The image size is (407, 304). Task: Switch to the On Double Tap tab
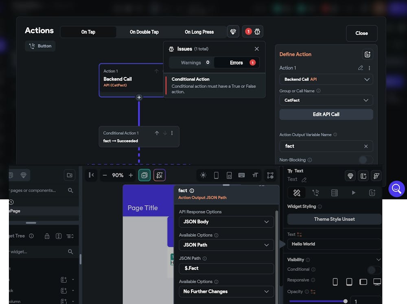coord(145,32)
